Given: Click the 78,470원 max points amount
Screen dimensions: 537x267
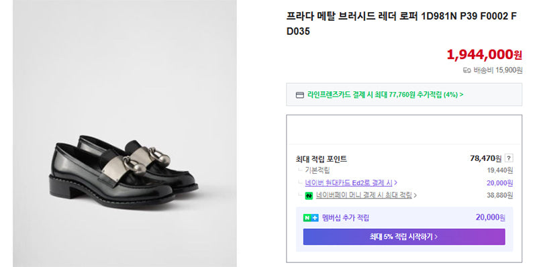Looking at the screenshot, I should (485, 158).
